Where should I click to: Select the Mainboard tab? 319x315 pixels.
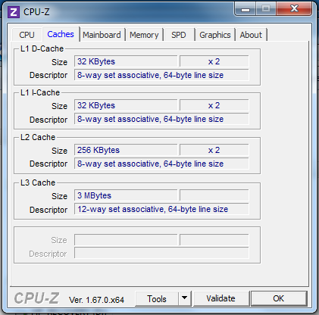click(x=102, y=35)
